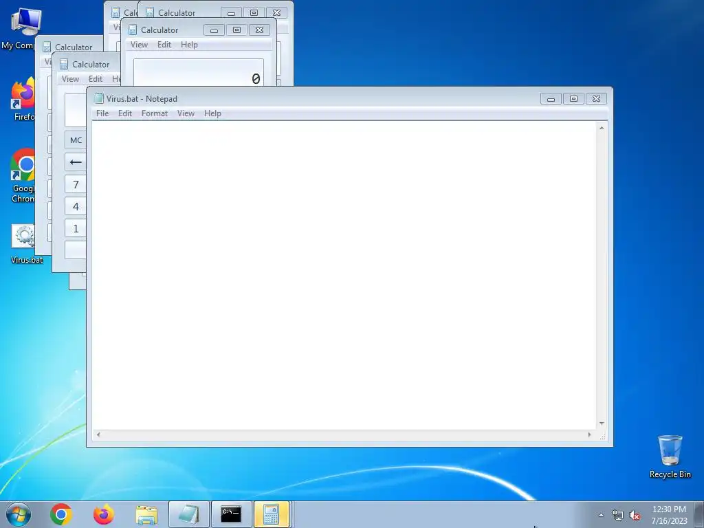
Task: Minimize the Virus.bat Notepad window
Action: click(x=551, y=99)
